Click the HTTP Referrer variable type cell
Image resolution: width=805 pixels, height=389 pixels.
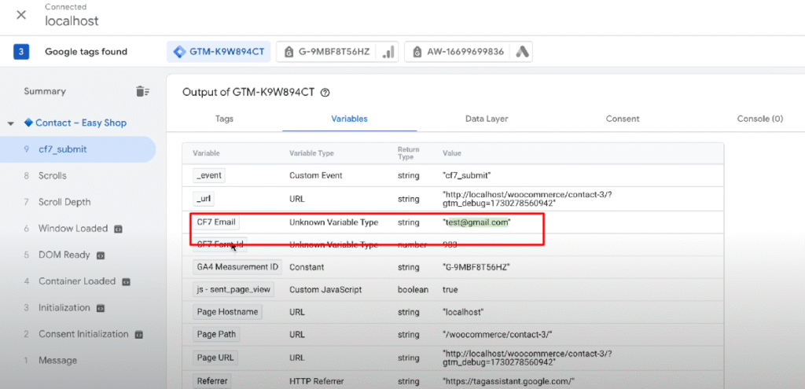click(316, 381)
